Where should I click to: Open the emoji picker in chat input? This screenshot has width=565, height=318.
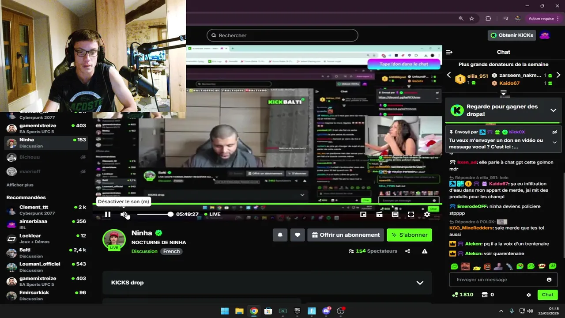(549, 280)
